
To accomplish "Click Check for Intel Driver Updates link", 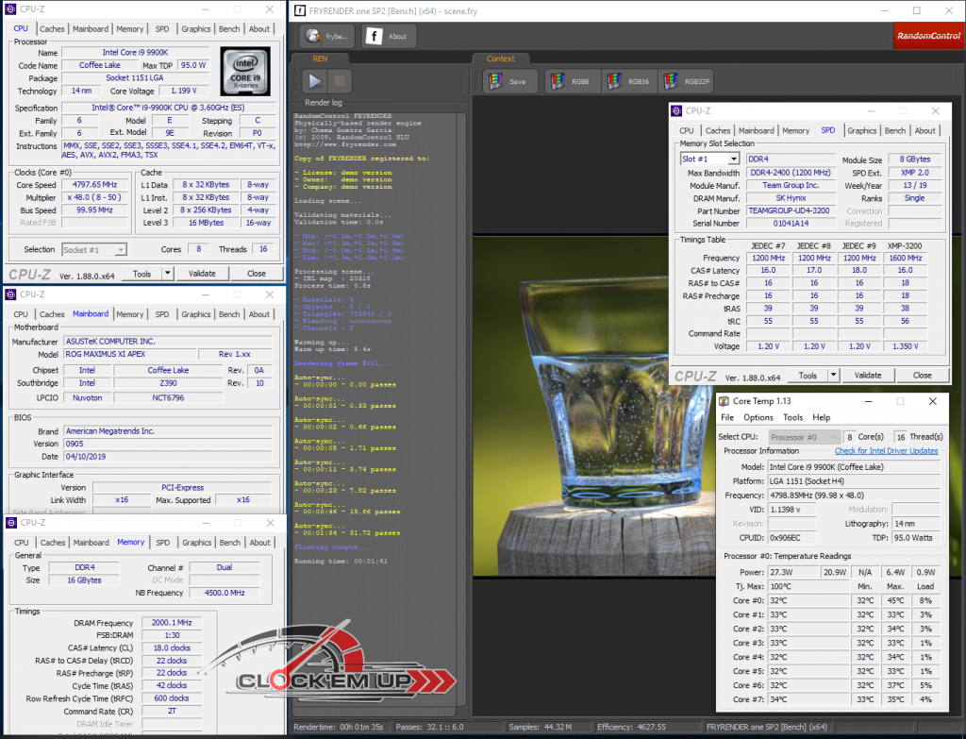I will tap(886, 450).
